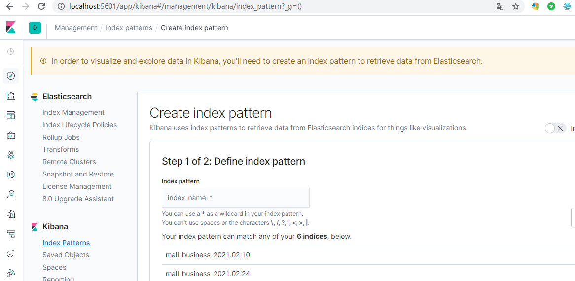Click the Index patterns breadcrumb
Viewport: 575px width, 281px height.
click(x=129, y=28)
